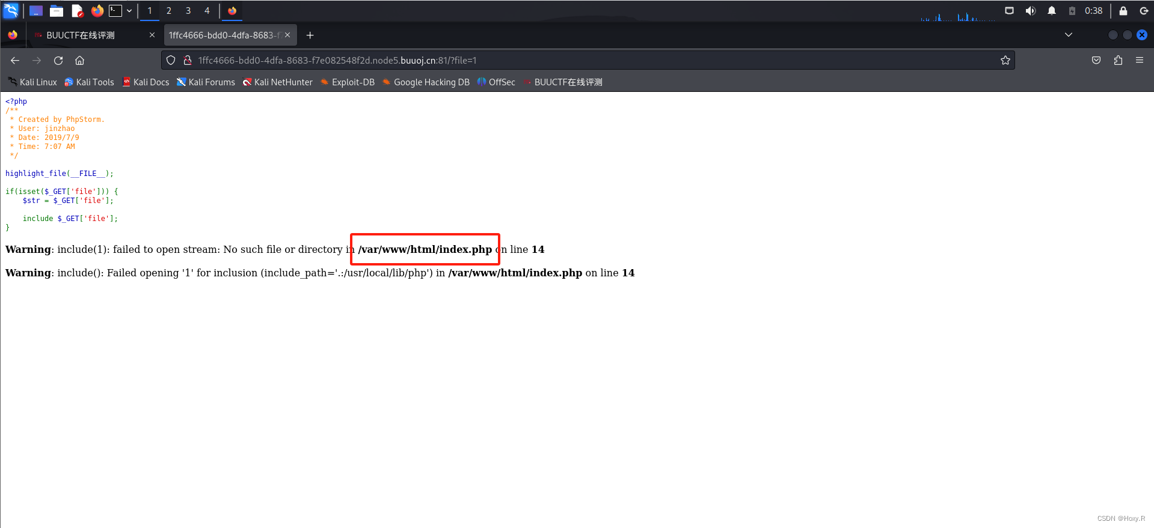Click the include $_GET['file']; code line
This screenshot has width=1154, height=528.
tap(70, 219)
